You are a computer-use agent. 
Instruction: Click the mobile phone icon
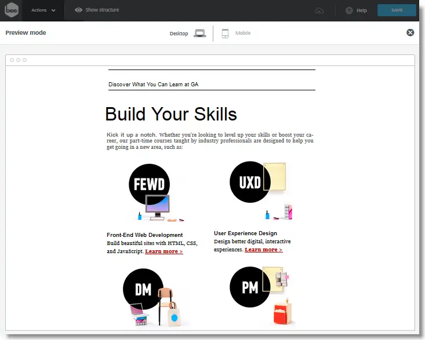(x=225, y=33)
